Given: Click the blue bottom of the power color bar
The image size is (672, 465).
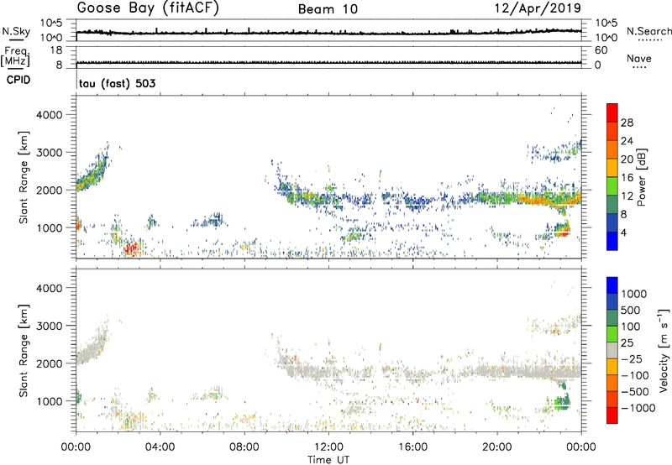Looking at the screenshot, I should [x=612, y=242].
